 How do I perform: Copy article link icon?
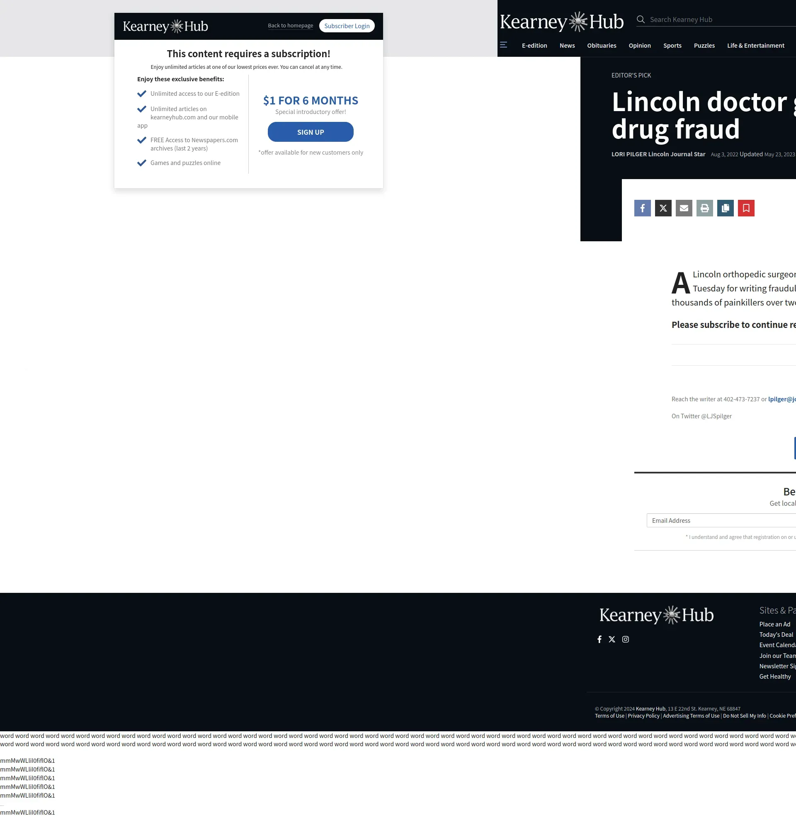click(x=725, y=208)
